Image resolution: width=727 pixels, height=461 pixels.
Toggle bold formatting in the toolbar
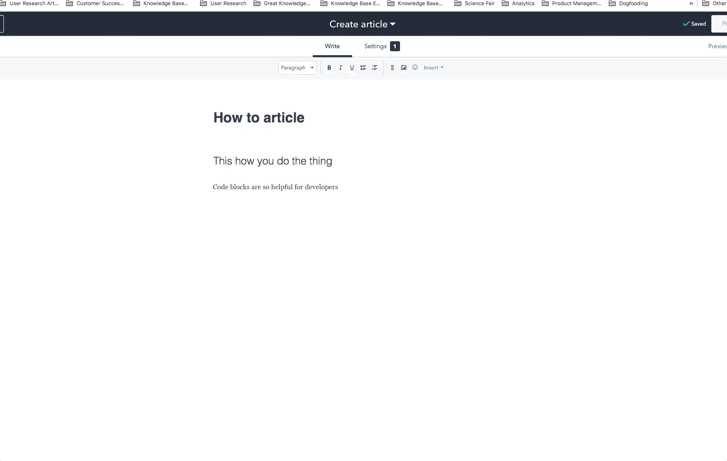(329, 68)
